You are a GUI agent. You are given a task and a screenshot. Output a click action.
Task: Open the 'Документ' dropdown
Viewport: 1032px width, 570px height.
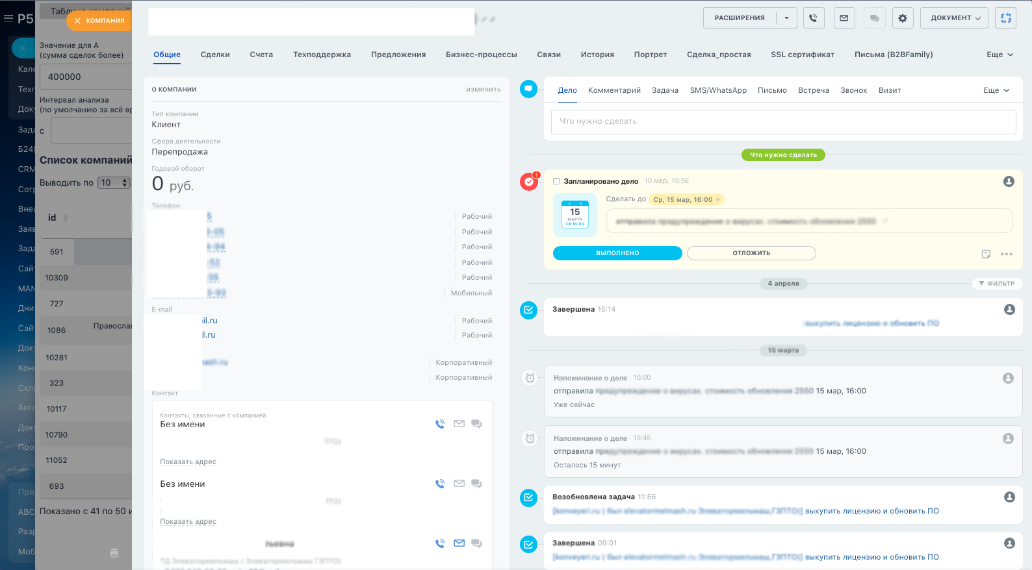(x=954, y=18)
